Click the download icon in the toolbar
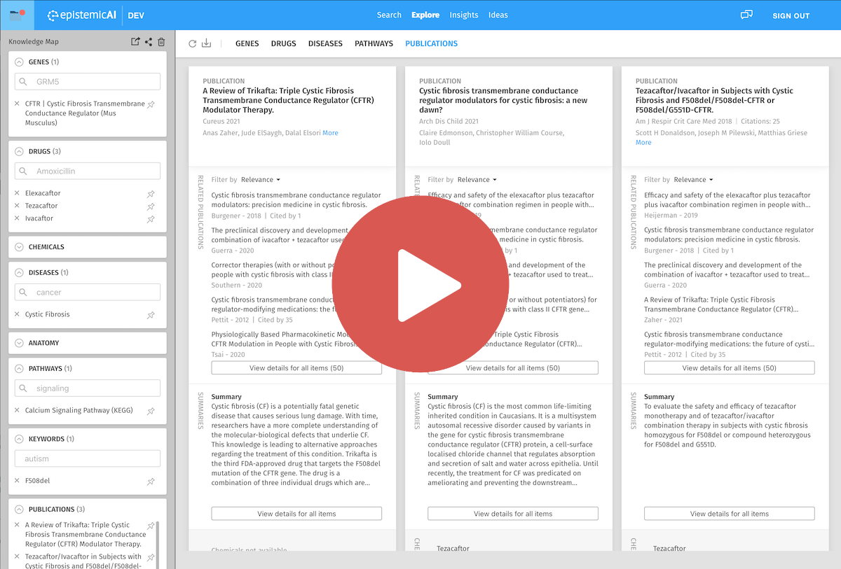 coord(206,43)
